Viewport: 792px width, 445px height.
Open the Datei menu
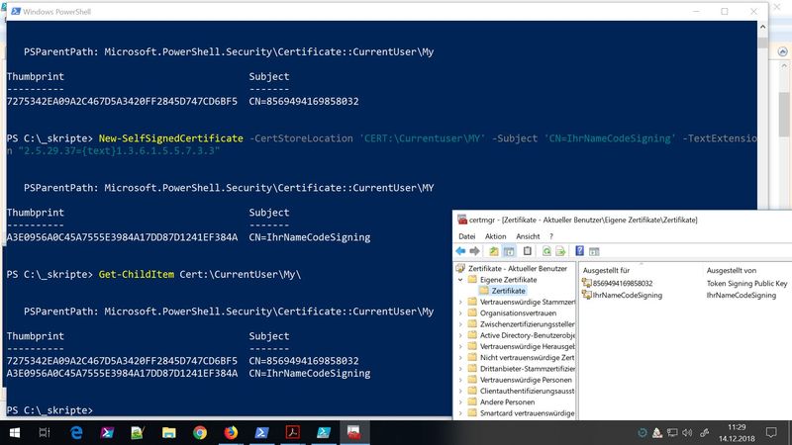(x=467, y=236)
